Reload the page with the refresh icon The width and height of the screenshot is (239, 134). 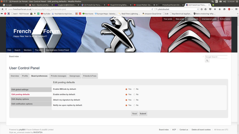click(x=152, y=9)
